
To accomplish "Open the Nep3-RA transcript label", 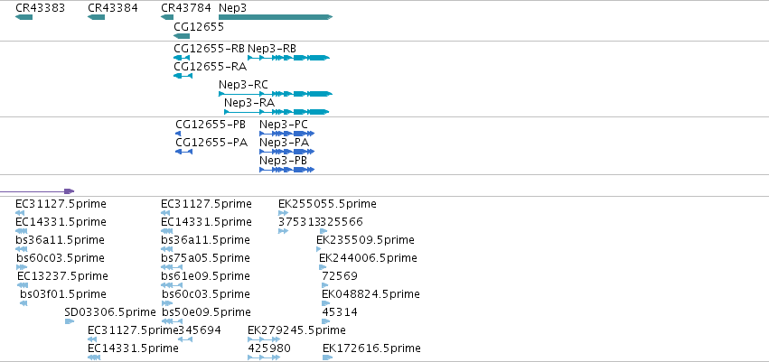I will [x=249, y=103].
